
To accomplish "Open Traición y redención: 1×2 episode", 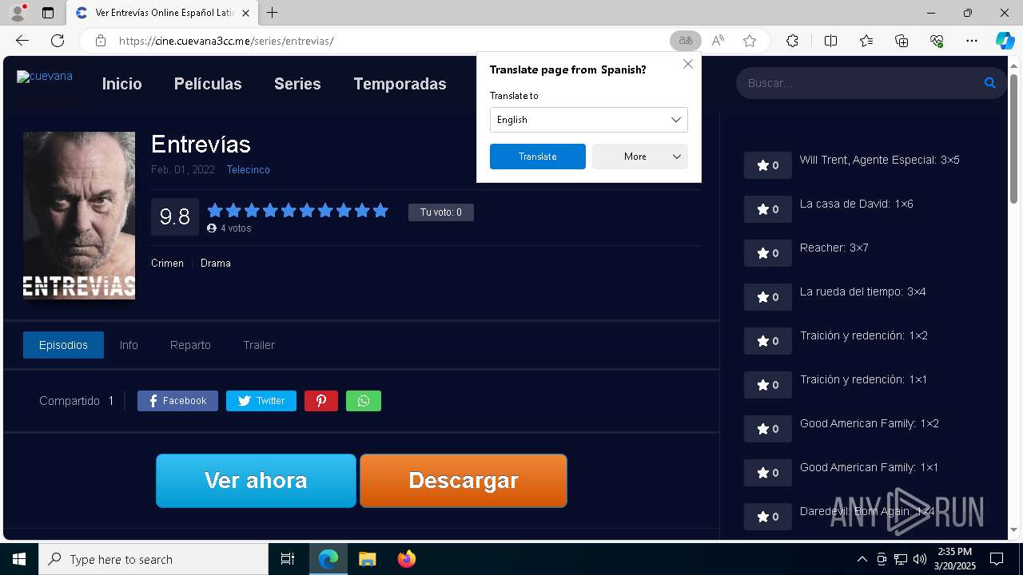I will pyautogui.click(x=864, y=335).
